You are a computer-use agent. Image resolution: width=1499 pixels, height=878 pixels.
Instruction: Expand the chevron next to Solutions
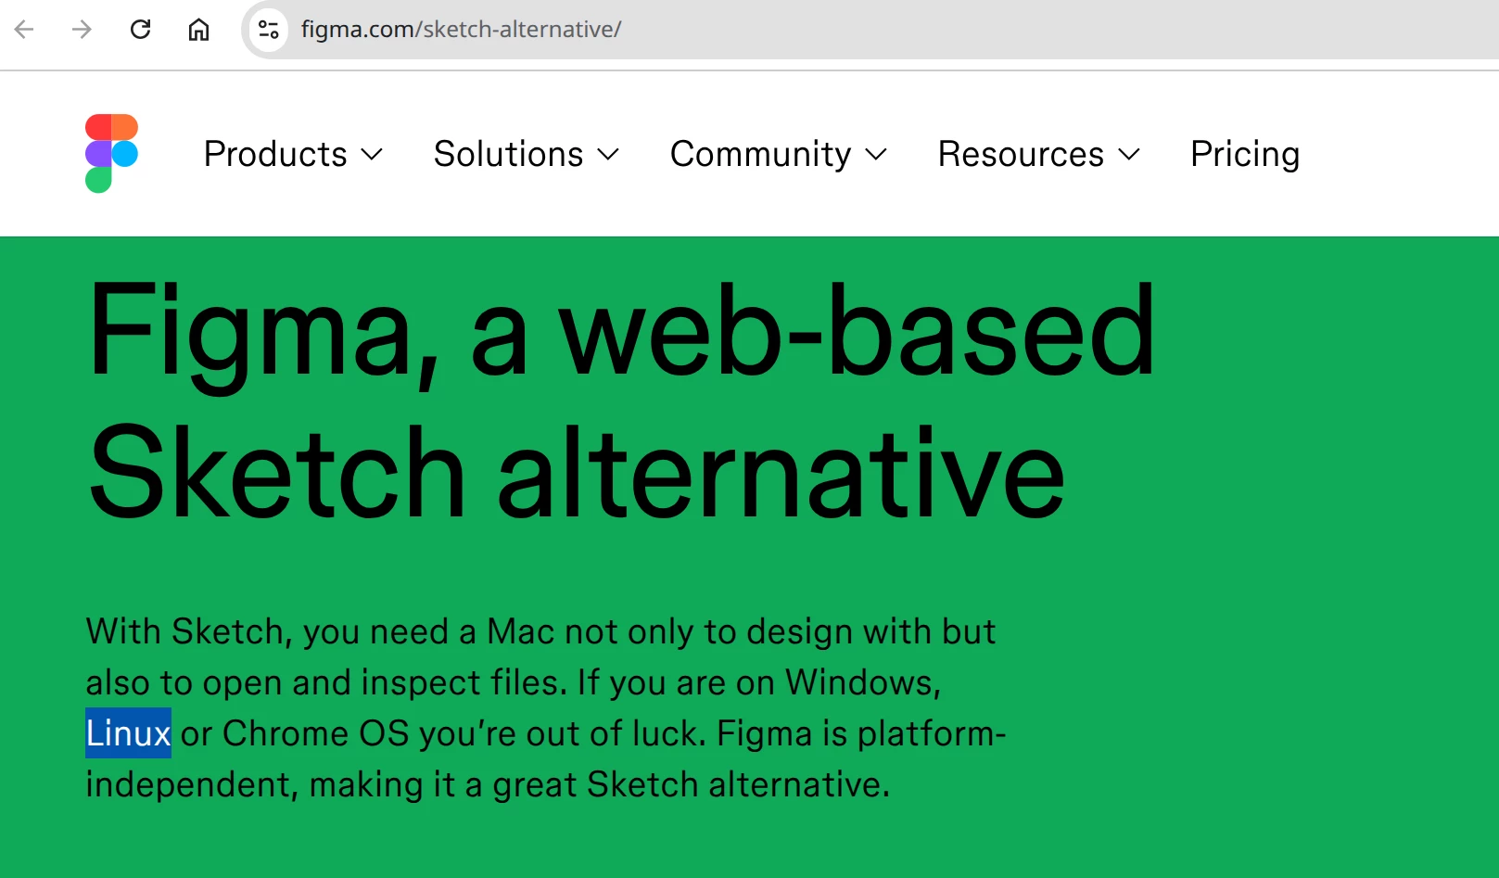[x=608, y=155]
